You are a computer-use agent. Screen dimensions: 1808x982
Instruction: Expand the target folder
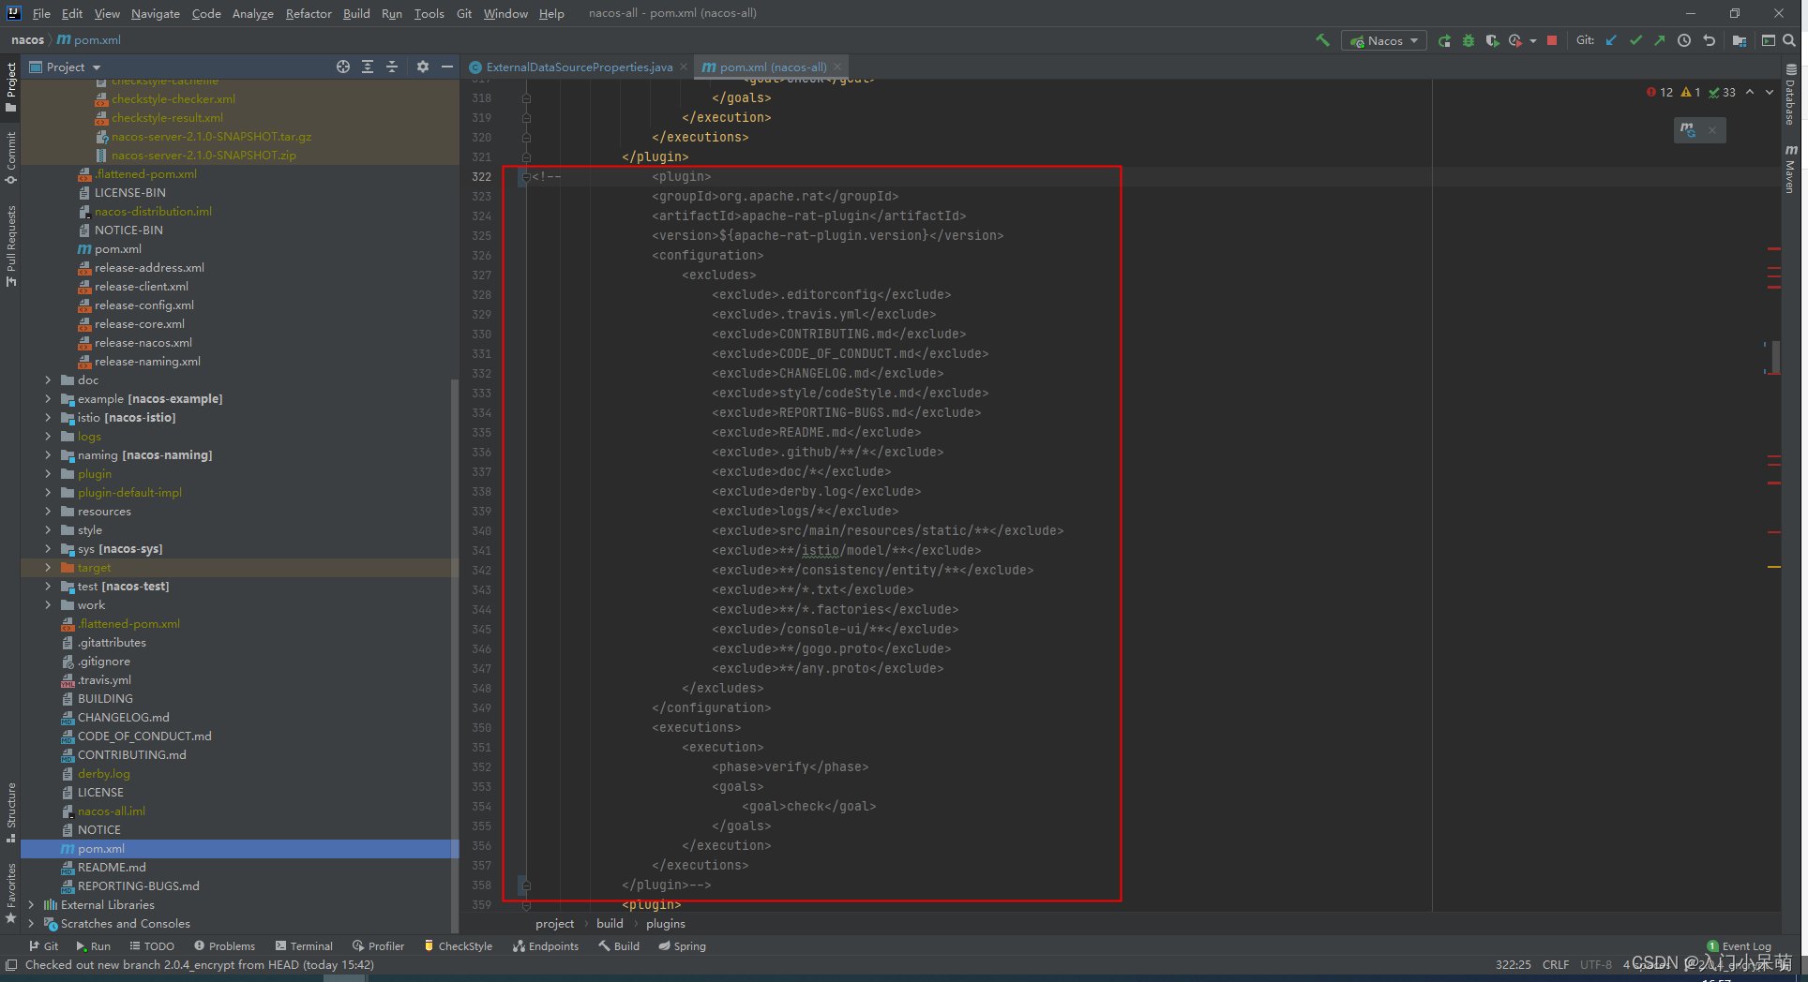pyautogui.click(x=48, y=568)
